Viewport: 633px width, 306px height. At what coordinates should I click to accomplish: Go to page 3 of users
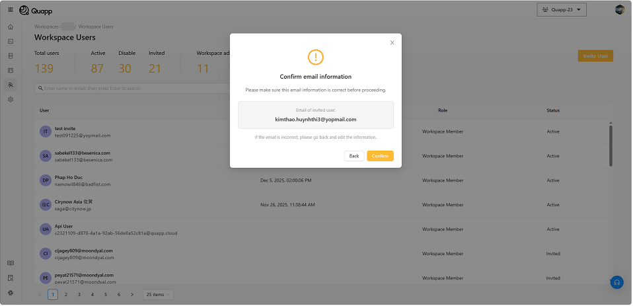[x=79, y=294]
